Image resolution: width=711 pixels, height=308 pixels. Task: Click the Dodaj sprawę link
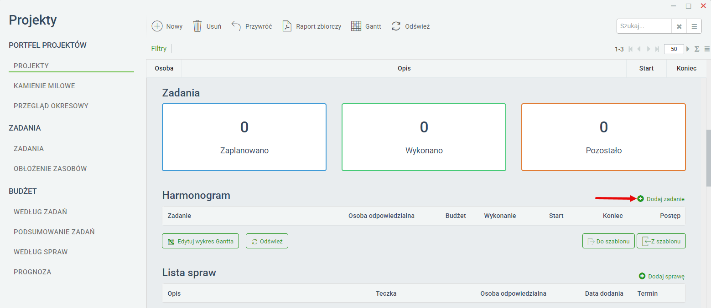(662, 276)
